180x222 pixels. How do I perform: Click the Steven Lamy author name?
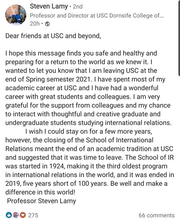click(49, 6)
